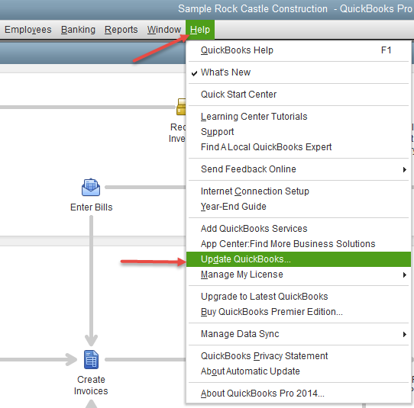Select About Automatic Update
414x408 pixels.
(x=299, y=371)
